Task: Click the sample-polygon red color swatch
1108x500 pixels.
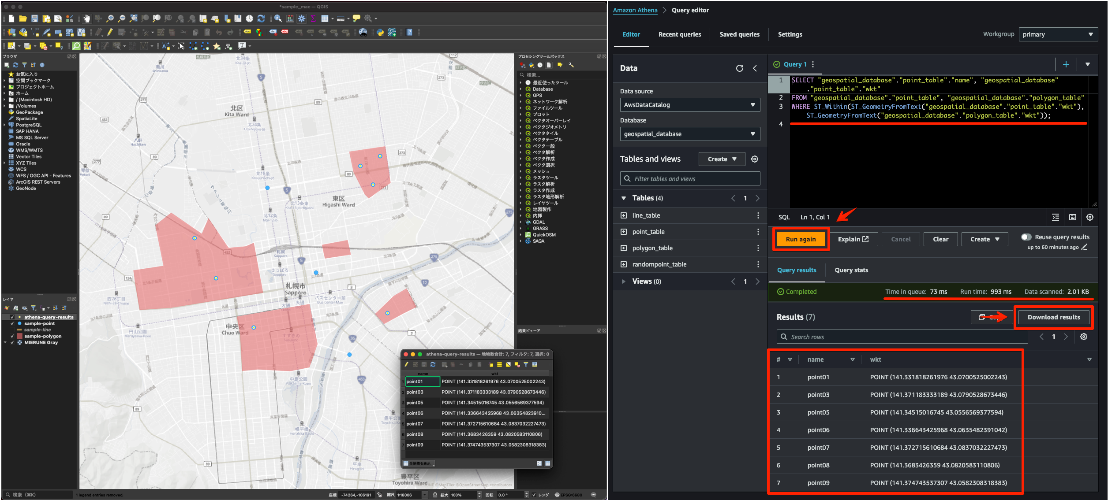Action: click(x=19, y=336)
